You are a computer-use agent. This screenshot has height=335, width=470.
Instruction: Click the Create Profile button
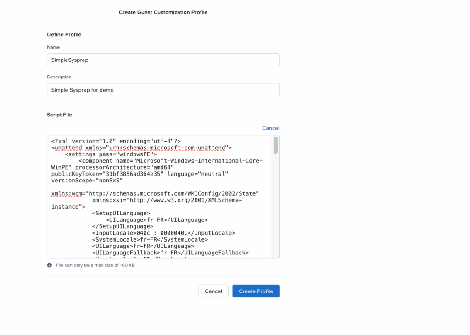click(x=256, y=291)
